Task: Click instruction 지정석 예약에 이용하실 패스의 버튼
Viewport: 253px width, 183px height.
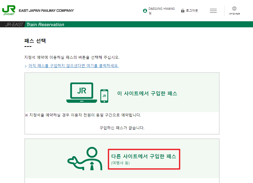Action: pyautogui.click(x=72, y=57)
